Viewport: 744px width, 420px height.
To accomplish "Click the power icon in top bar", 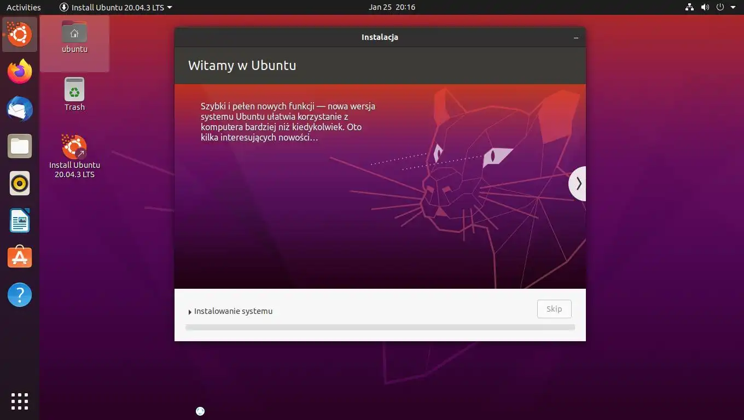I will [x=720, y=7].
